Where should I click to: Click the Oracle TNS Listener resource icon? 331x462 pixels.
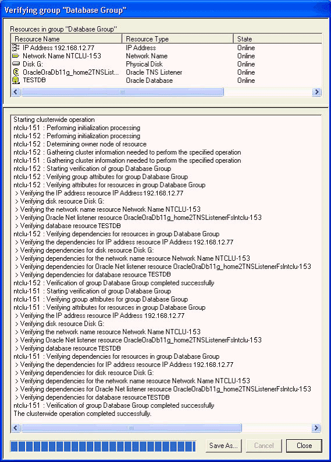tap(16, 72)
